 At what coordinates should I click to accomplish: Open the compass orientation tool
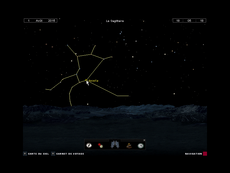coord(89,145)
